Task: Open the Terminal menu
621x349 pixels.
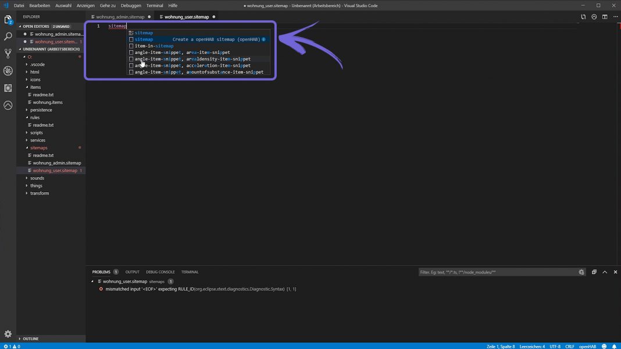Action: 154,5
